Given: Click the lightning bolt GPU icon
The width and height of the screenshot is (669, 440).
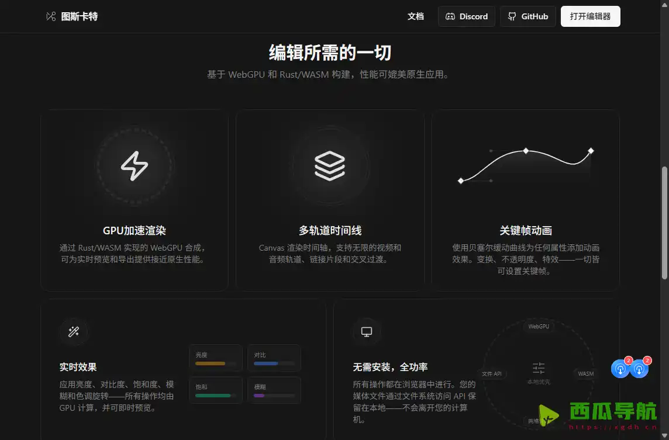Looking at the screenshot, I should click(x=135, y=166).
